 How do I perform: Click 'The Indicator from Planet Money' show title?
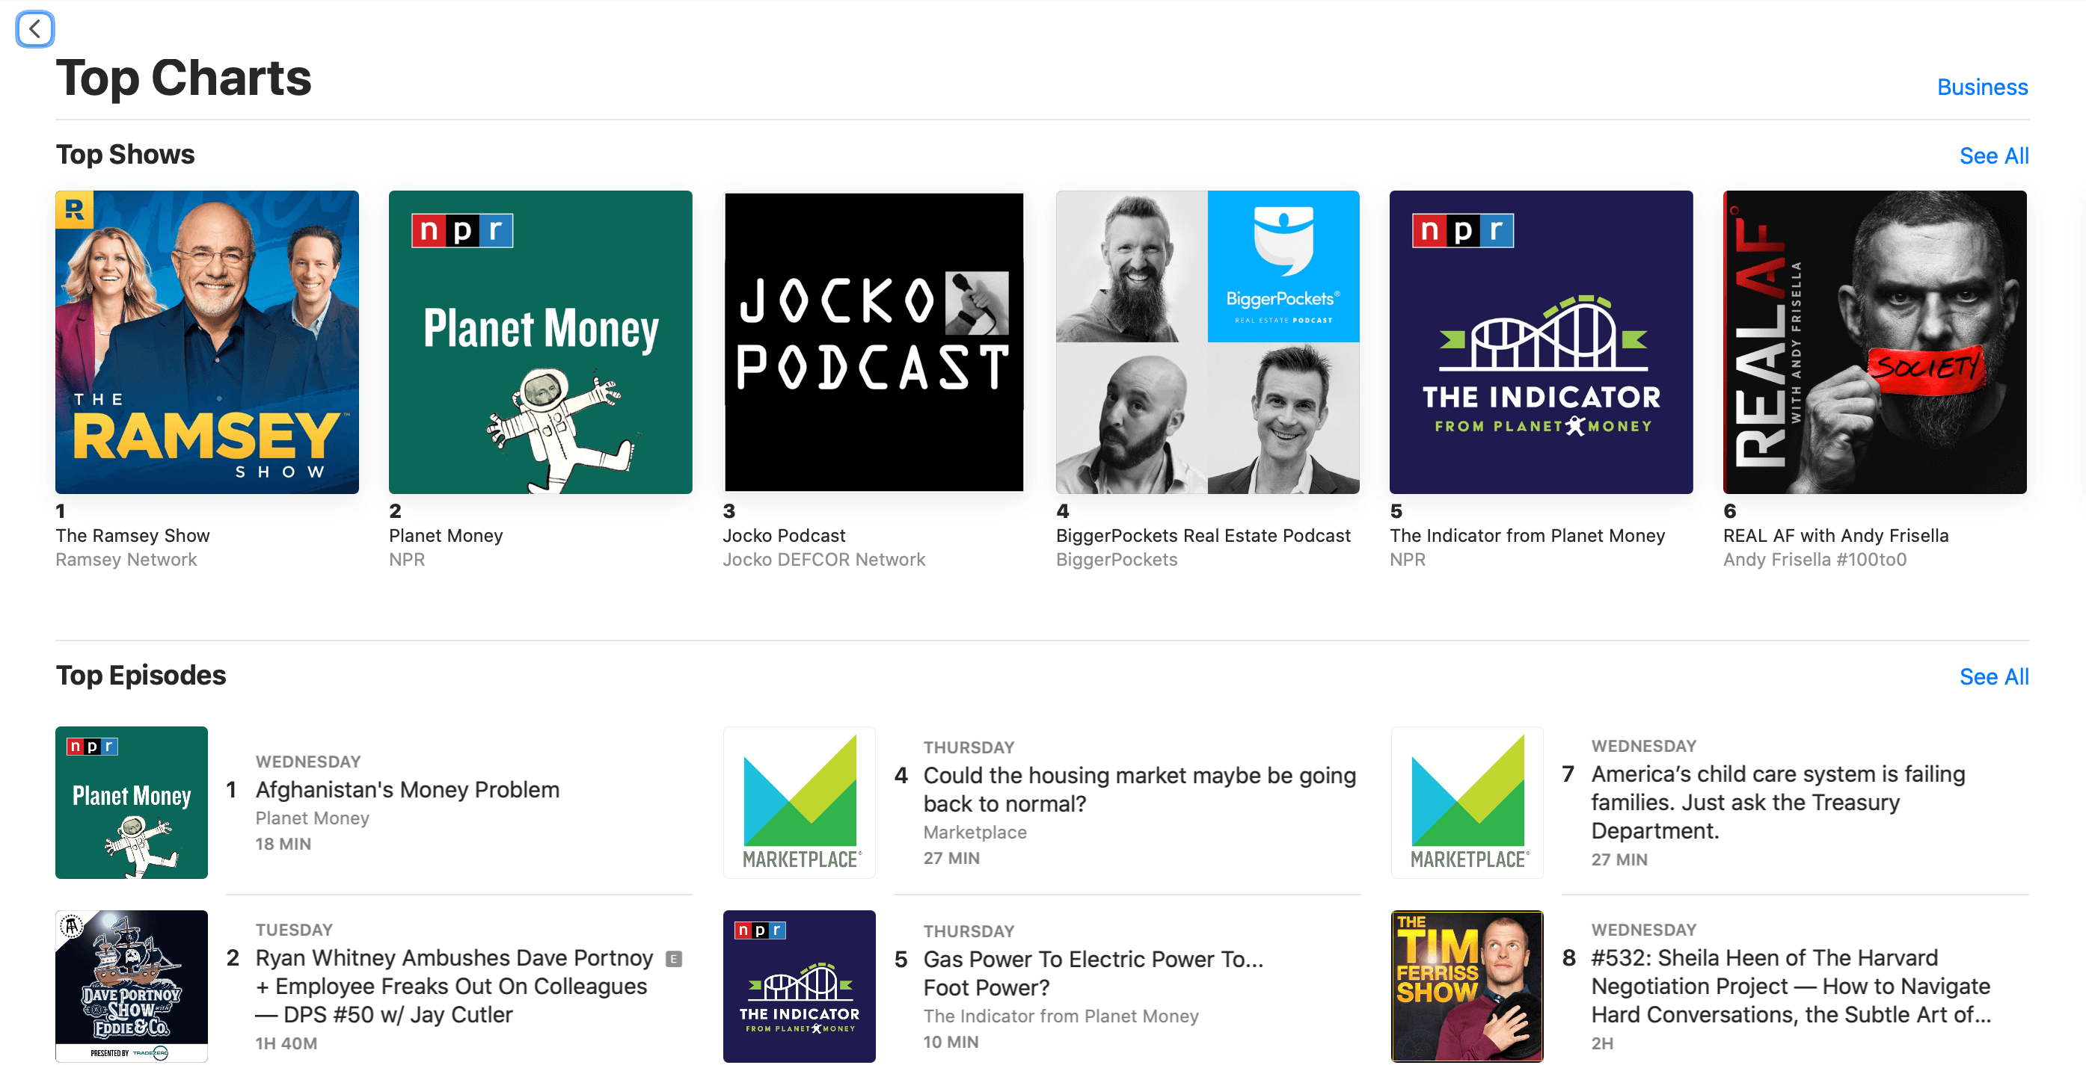pyautogui.click(x=1527, y=535)
